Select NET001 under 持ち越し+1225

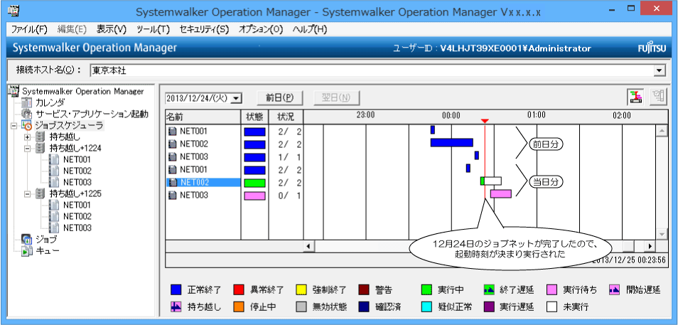click(77, 205)
